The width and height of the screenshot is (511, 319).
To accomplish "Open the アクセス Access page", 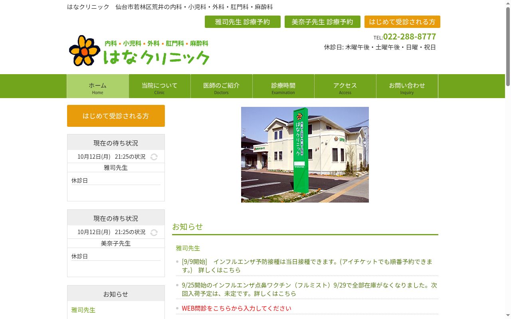I will [345, 86].
